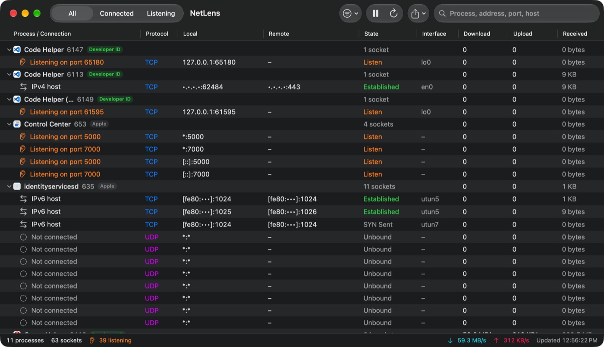Click the download arrow icon in status bar
Image resolution: width=604 pixels, height=347 pixels.
pyautogui.click(x=450, y=341)
